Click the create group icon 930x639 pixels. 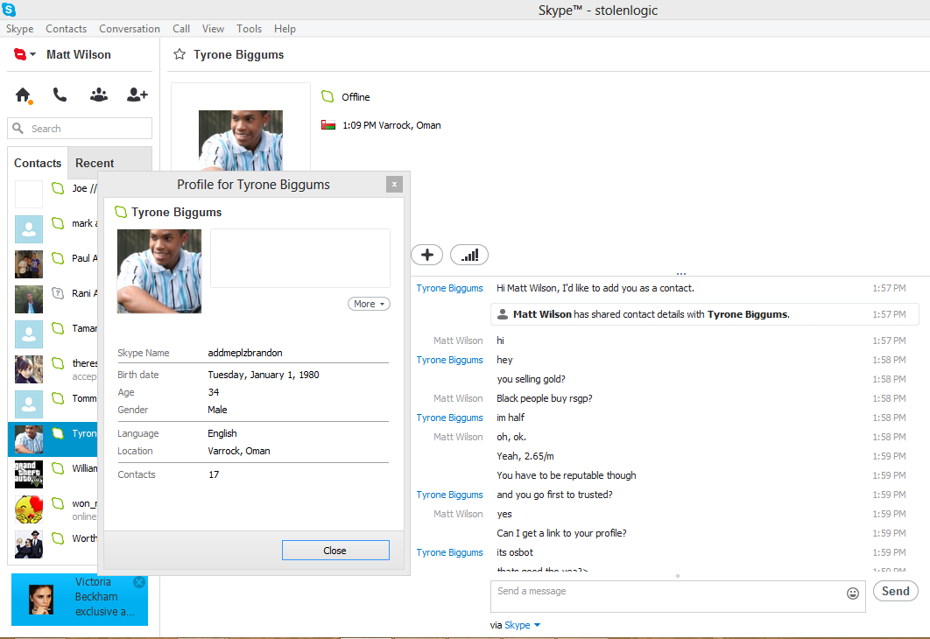[98, 95]
